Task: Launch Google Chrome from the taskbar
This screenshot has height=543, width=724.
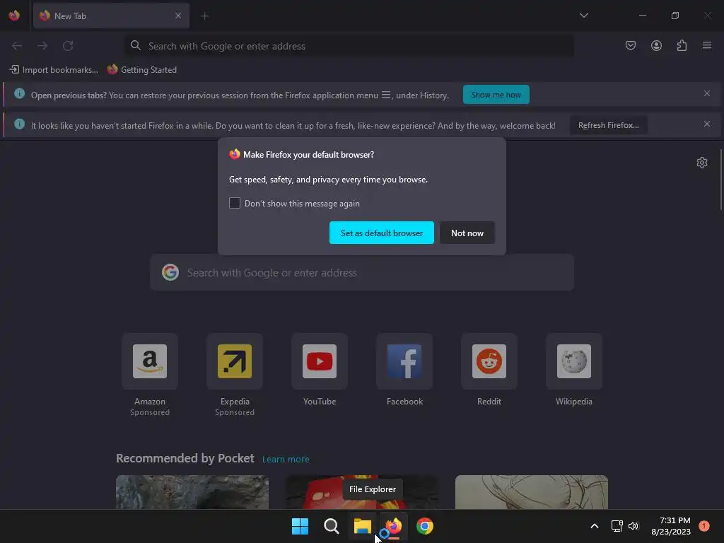Action: [x=425, y=526]
